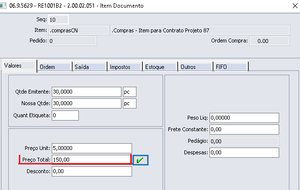This screenshot has width=300, height=190.
Task: Click the Preço Unit field
Action: [x=92, y=148]
